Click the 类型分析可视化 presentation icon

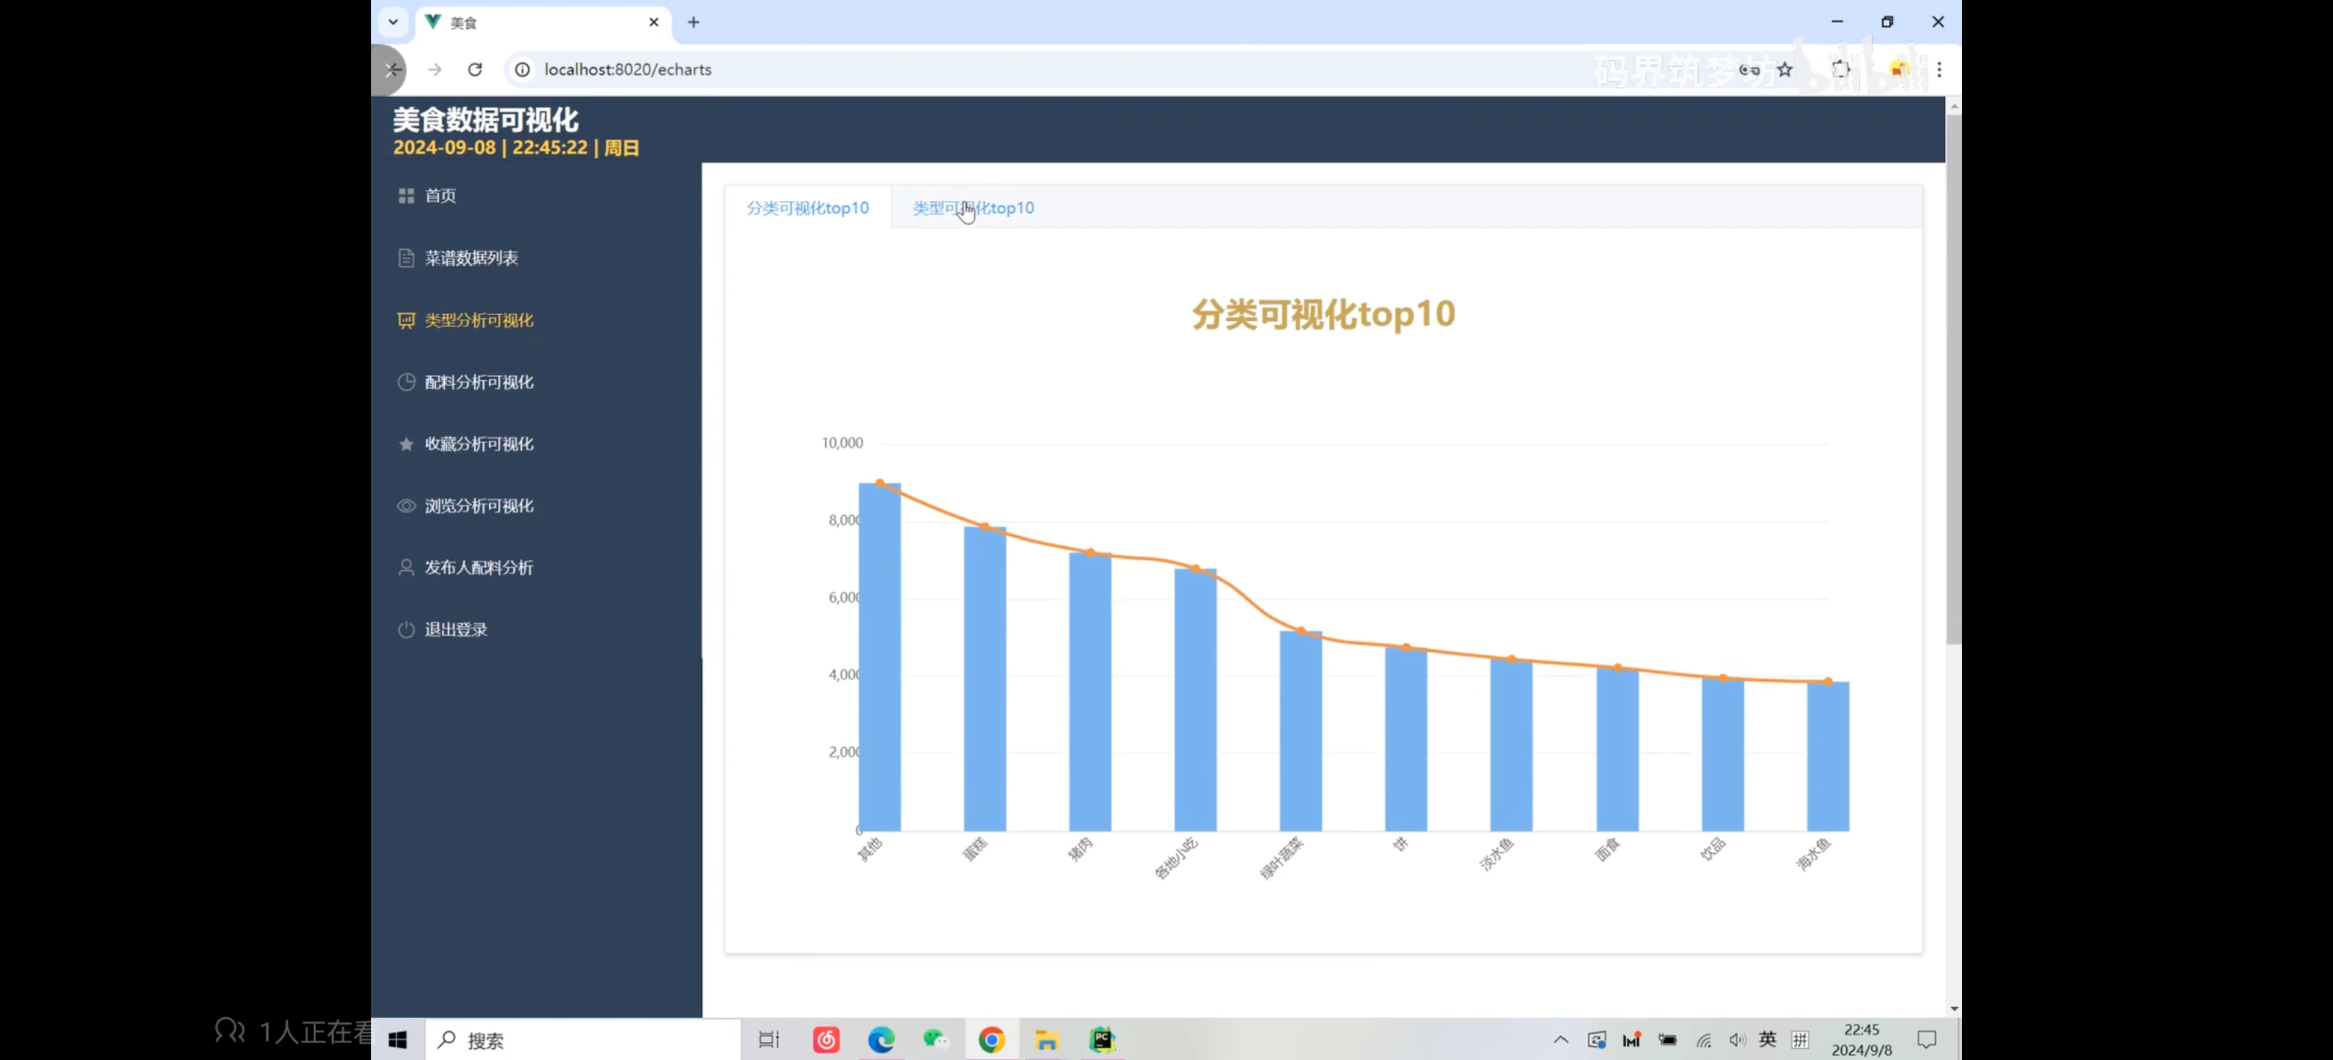406,320
